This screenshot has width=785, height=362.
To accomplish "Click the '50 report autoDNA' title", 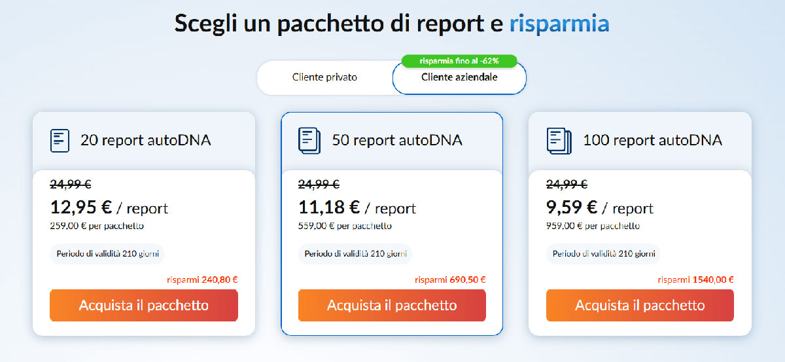I will (397, 140).
